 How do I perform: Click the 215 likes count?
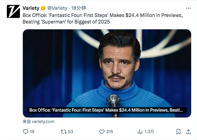(110, 132)
